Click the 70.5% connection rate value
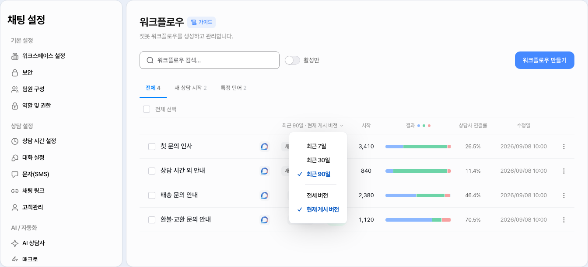This screenshot has width=588, height=267. [473, 220]
